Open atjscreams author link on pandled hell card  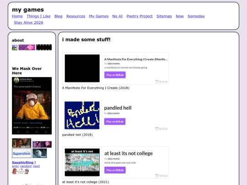[113, 113]
